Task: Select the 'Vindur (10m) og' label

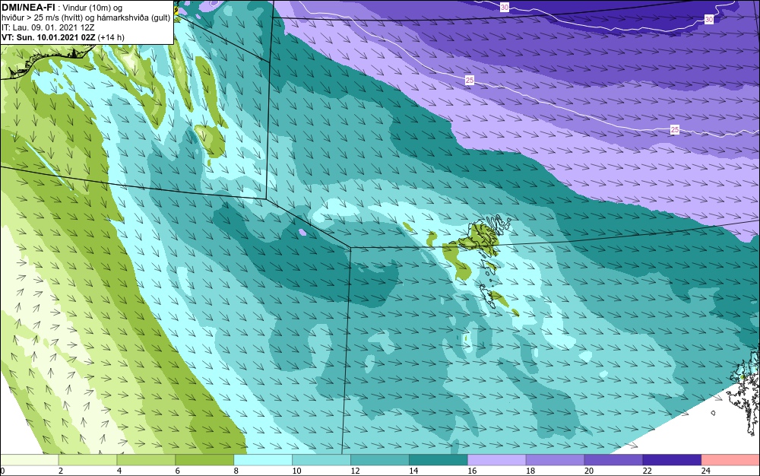Action: coord(93,8)
